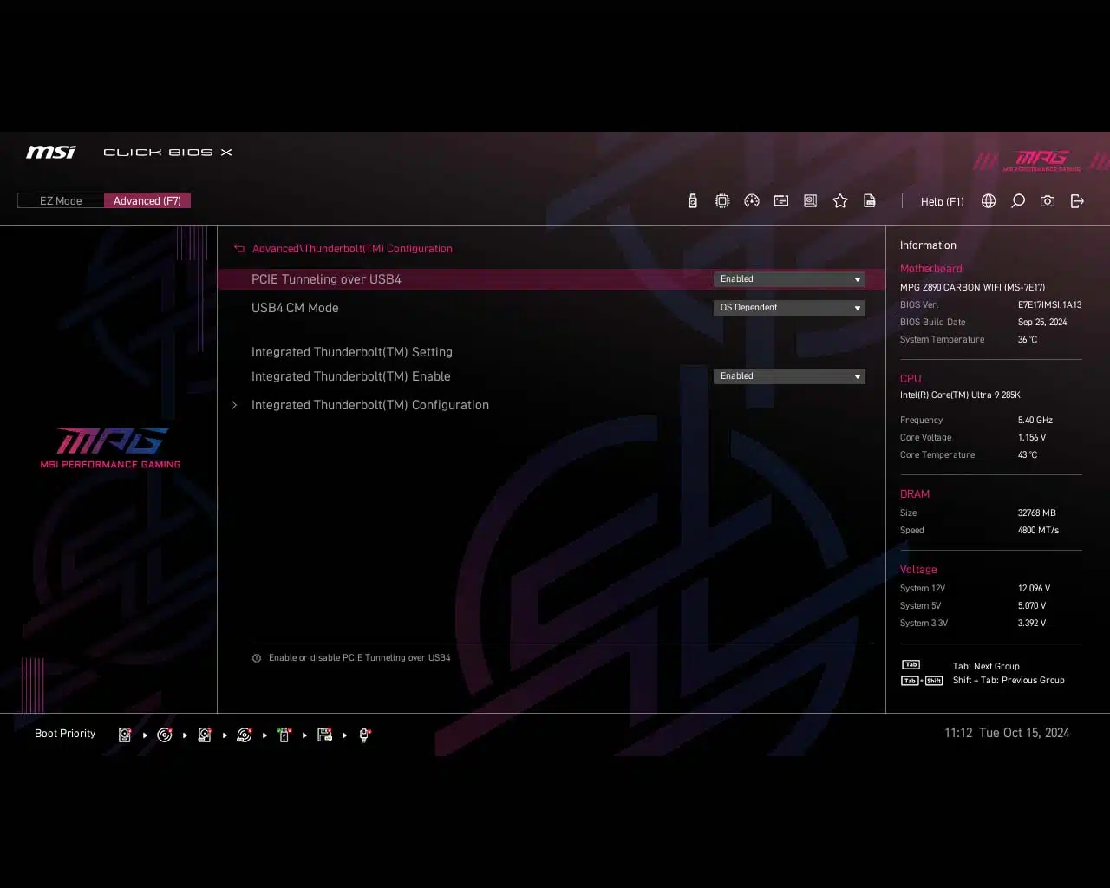
Task: Click the BIOS version value E7E17IMSI.1A13
Action: pyautogui.click(x=1050, y=305)
